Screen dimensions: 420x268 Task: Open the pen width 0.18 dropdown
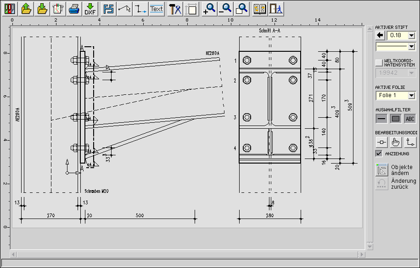(411, 35)
